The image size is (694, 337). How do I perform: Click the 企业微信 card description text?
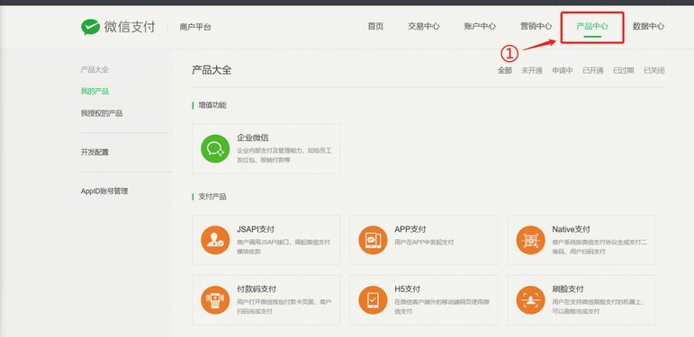pyautogui.click(x=284, y=155)
